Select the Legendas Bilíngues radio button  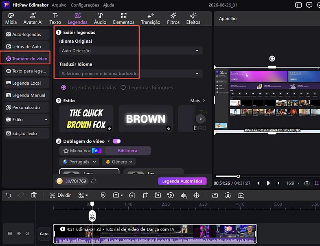(123, 88)
